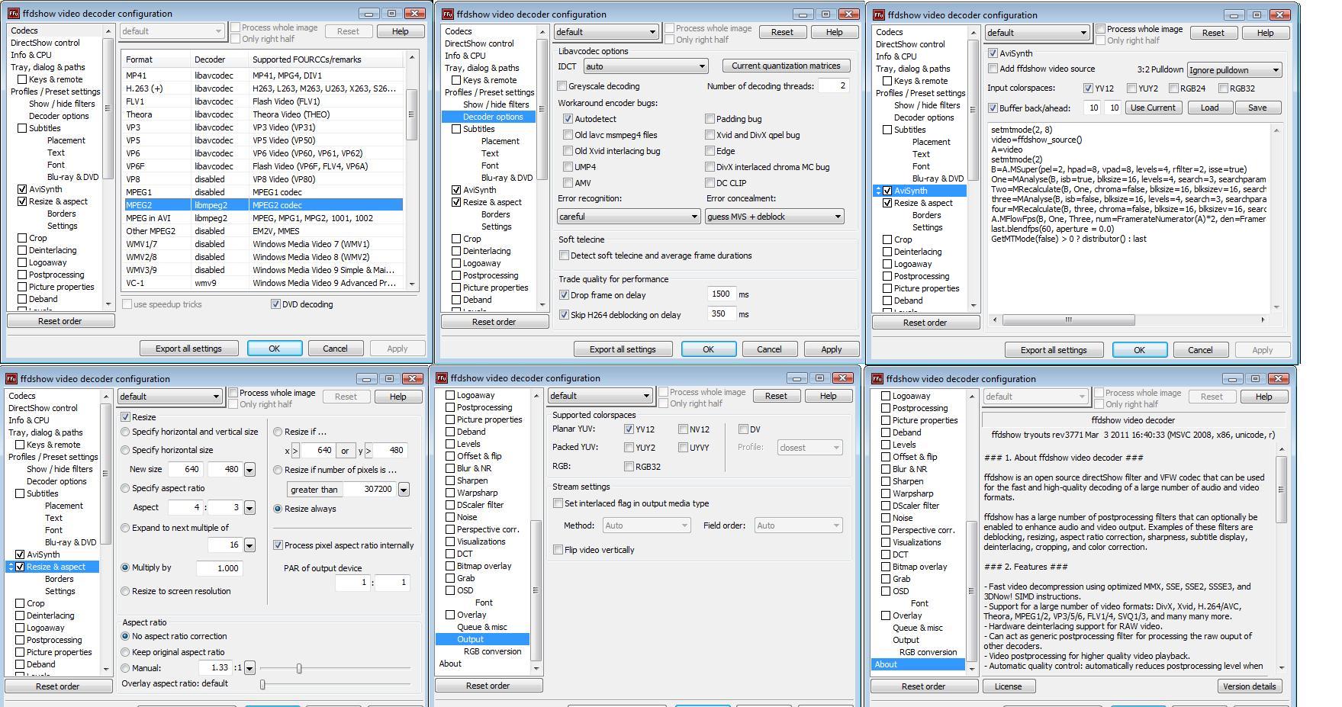Open the Aspect 4:3 dropdown arrow

pos(249,508)
